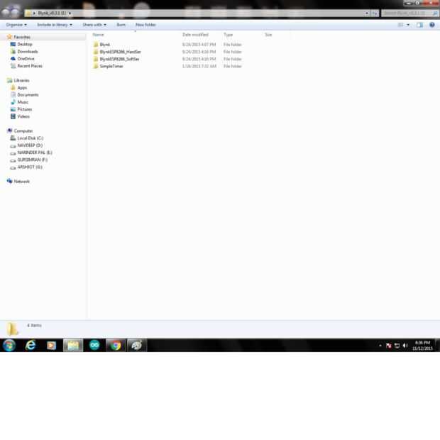Open Downloads in the navigation pane
Viewport: 440px width, 440px height.
tap(28, 52)
